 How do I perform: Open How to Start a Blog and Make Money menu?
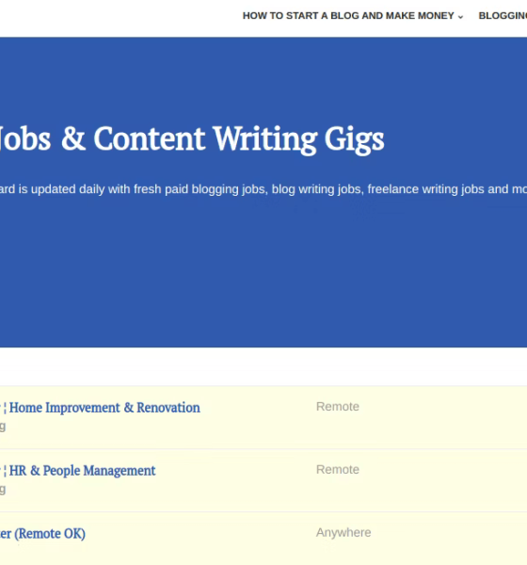353,16
